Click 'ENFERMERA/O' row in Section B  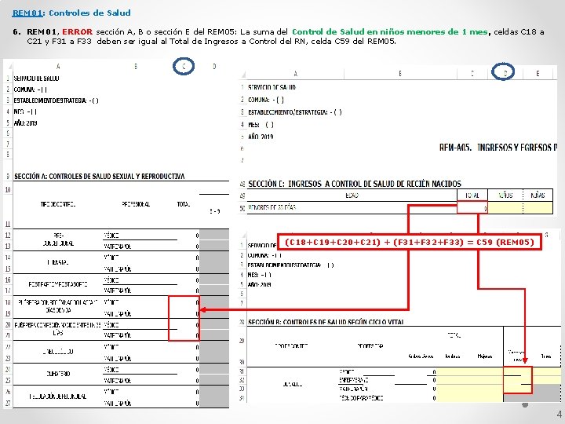[x=353, y=380]
